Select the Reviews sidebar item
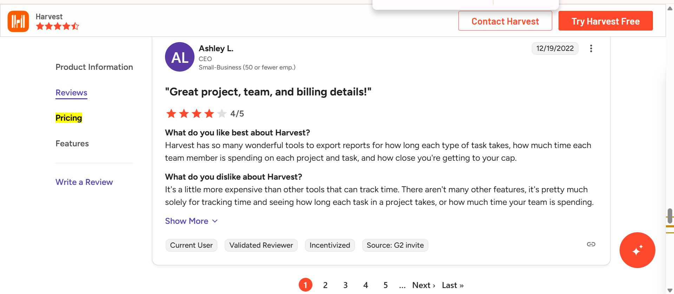 tap(71, 93)
